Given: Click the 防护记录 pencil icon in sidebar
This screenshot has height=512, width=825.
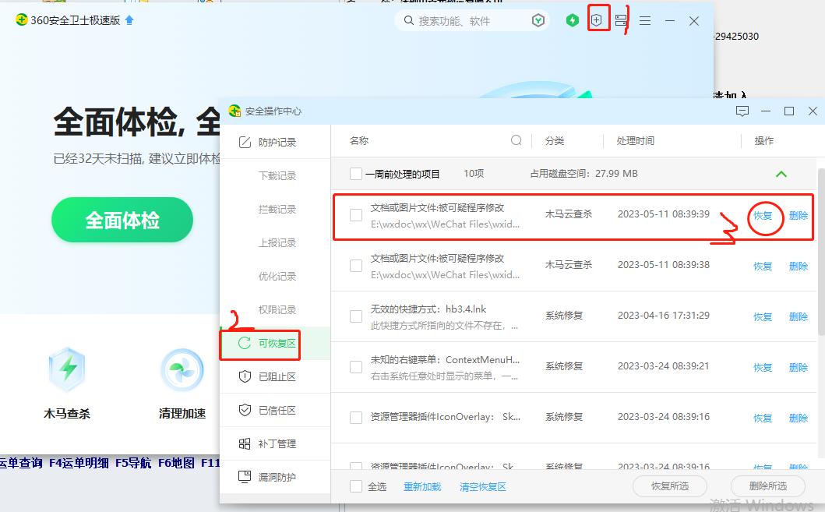Looking at the screenshot, I should pyautogui.click(x=245, y=142).
